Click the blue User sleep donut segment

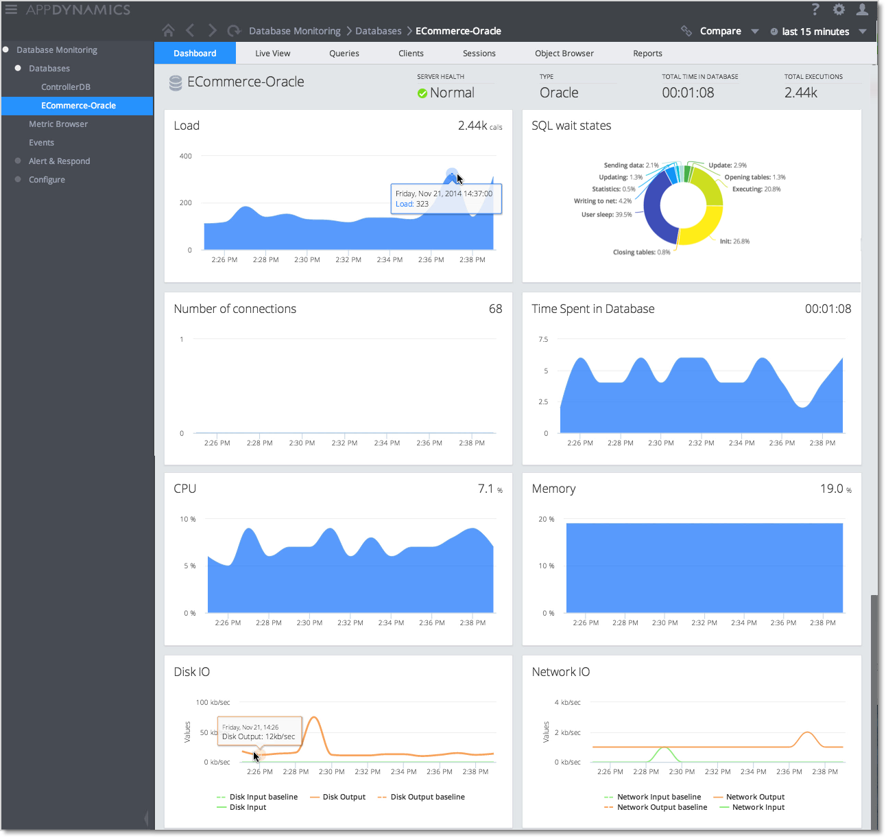point(653,213)
